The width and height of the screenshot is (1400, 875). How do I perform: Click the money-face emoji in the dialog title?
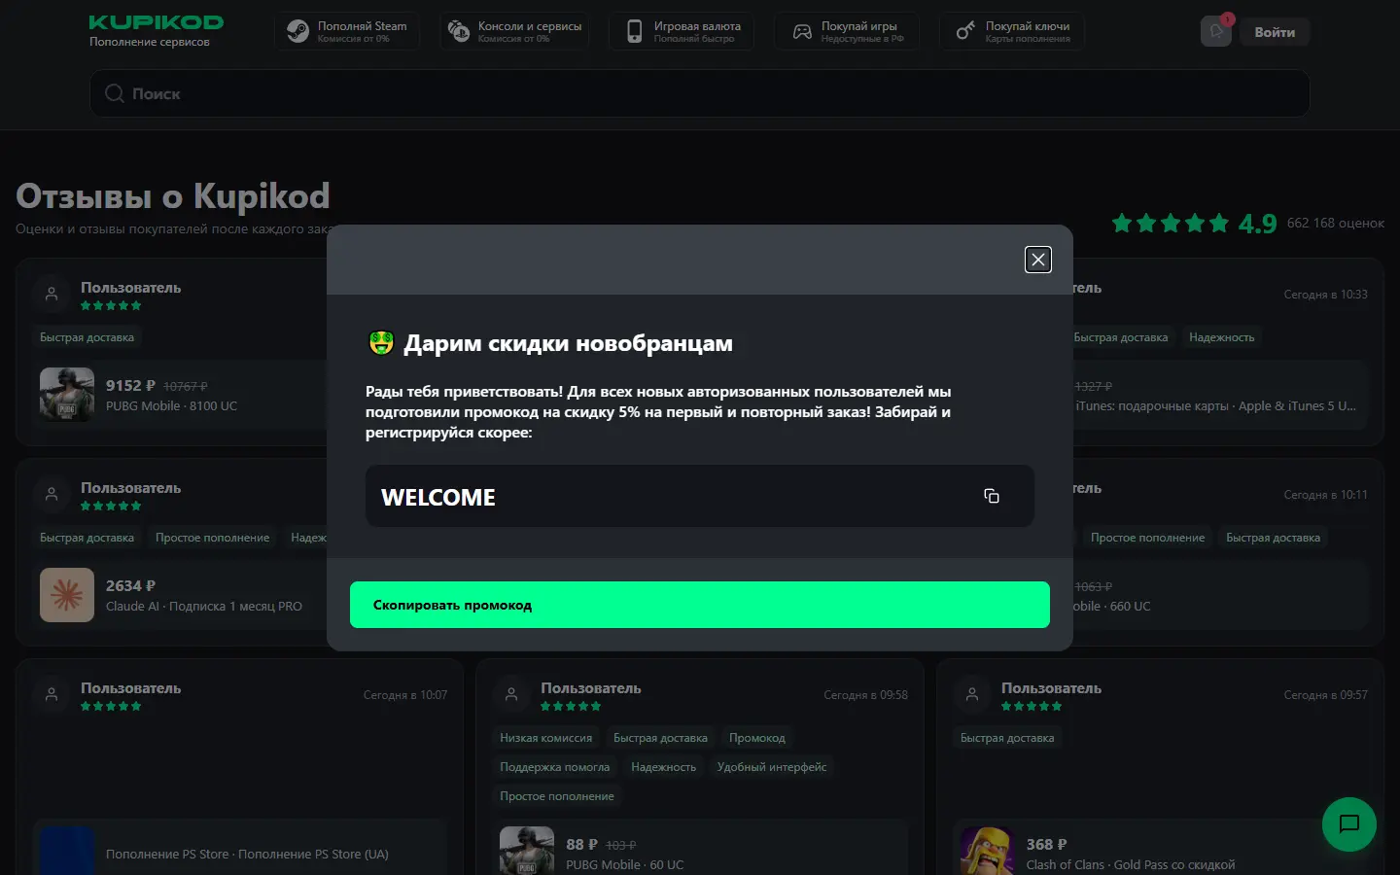tap(381, 342)
